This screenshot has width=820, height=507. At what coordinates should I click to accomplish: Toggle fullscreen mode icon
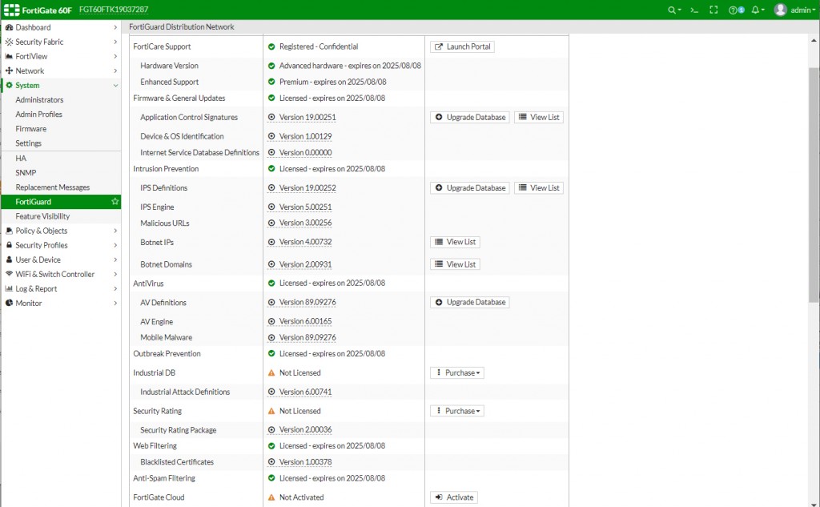point(713,10)
